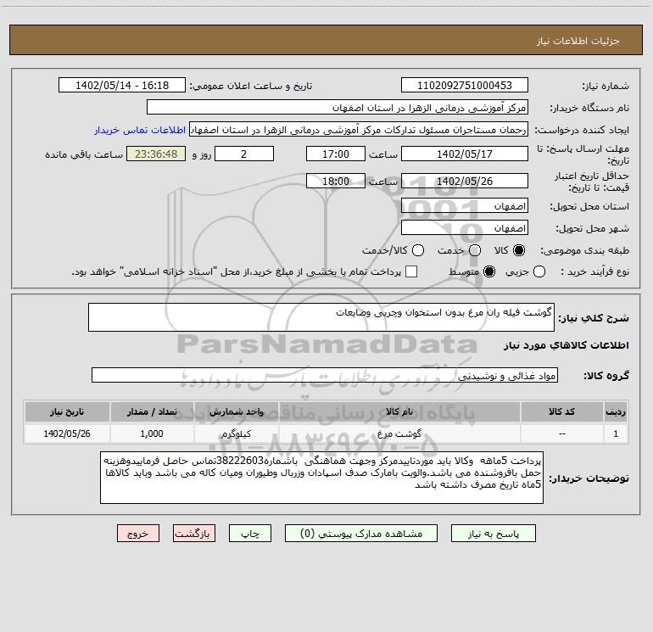Click the request creator field رحمان مستاجران
This screenshot has width=653, height=632.
[359, 130]
